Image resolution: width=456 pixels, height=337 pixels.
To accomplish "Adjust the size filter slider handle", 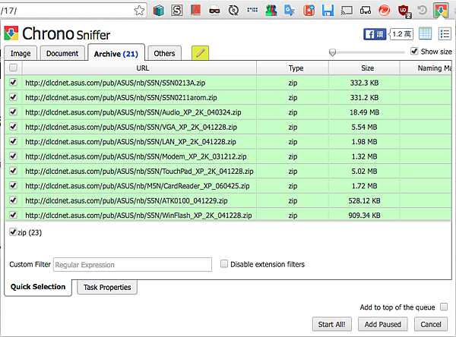I will [x=332, y=52].
